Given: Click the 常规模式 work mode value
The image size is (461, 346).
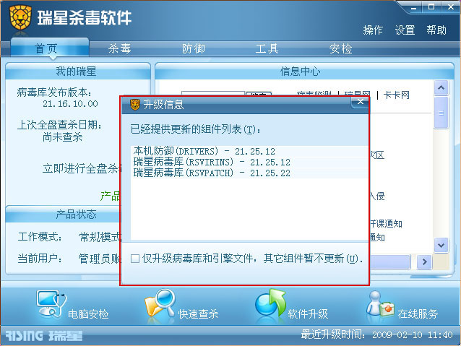Looking at the screenshot, I should click(100, 237).
